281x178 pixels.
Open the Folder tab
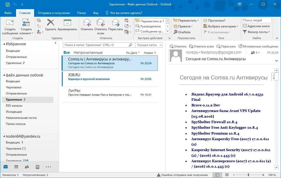(x=81, y=13)
